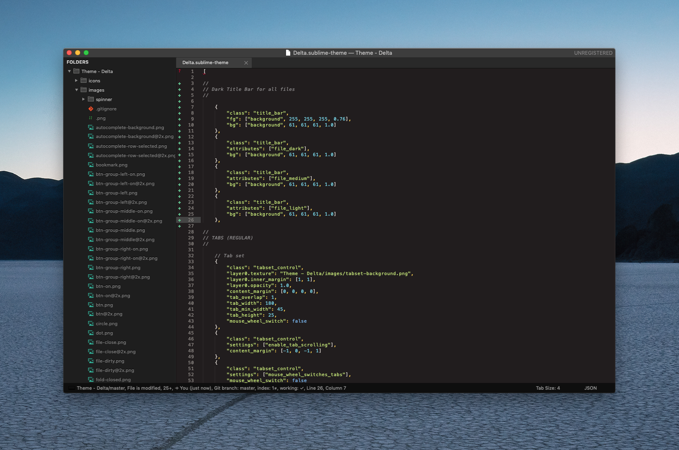This screenshot has width=679, height=450.
Task: Click the icons folder icon
Action: click(x=84, y=81)
